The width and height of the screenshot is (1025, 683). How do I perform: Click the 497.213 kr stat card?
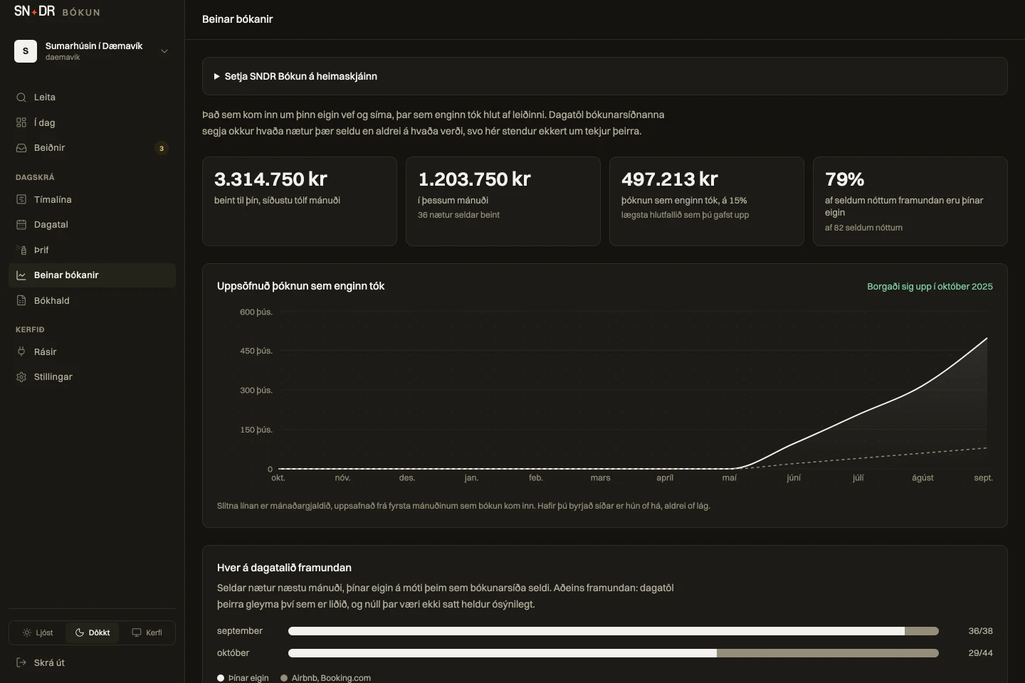(x=707, y=201)
